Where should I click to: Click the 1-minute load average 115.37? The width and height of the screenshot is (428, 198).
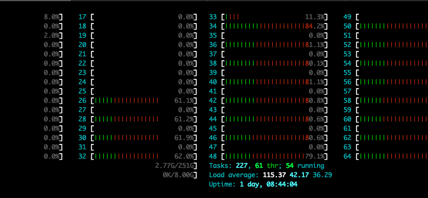(274, 175)
